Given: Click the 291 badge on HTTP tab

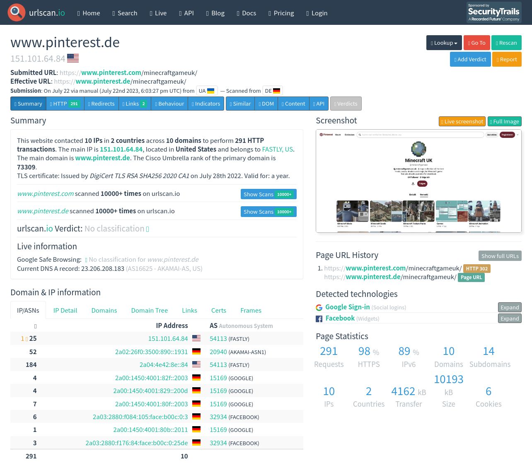Looking at the screenshot, I should 74,104.
